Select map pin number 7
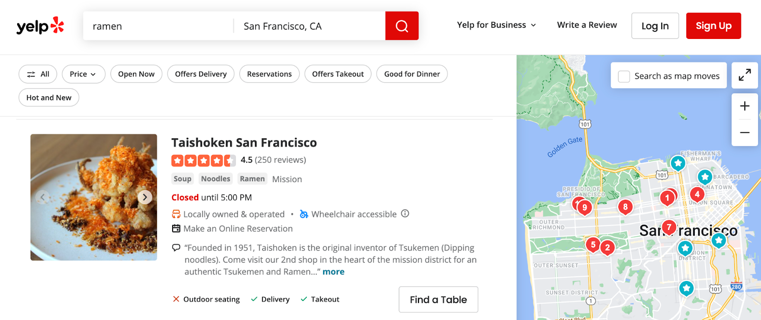This screenshot has height=320, width=761. point(669,227)
